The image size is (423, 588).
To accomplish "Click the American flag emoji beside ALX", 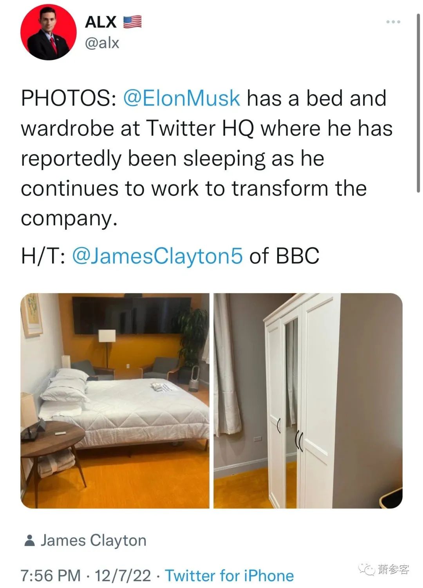I will (132, 22).
